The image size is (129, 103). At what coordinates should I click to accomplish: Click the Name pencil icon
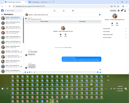pyautogui.click(x=66, y=35)
